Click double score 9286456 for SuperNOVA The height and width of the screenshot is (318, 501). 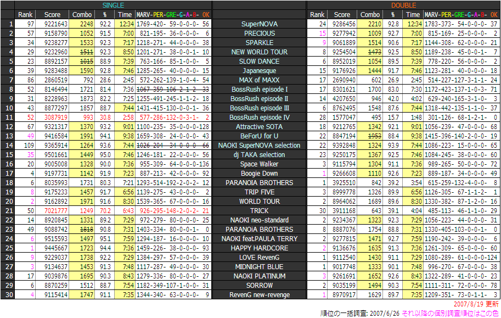344,24
